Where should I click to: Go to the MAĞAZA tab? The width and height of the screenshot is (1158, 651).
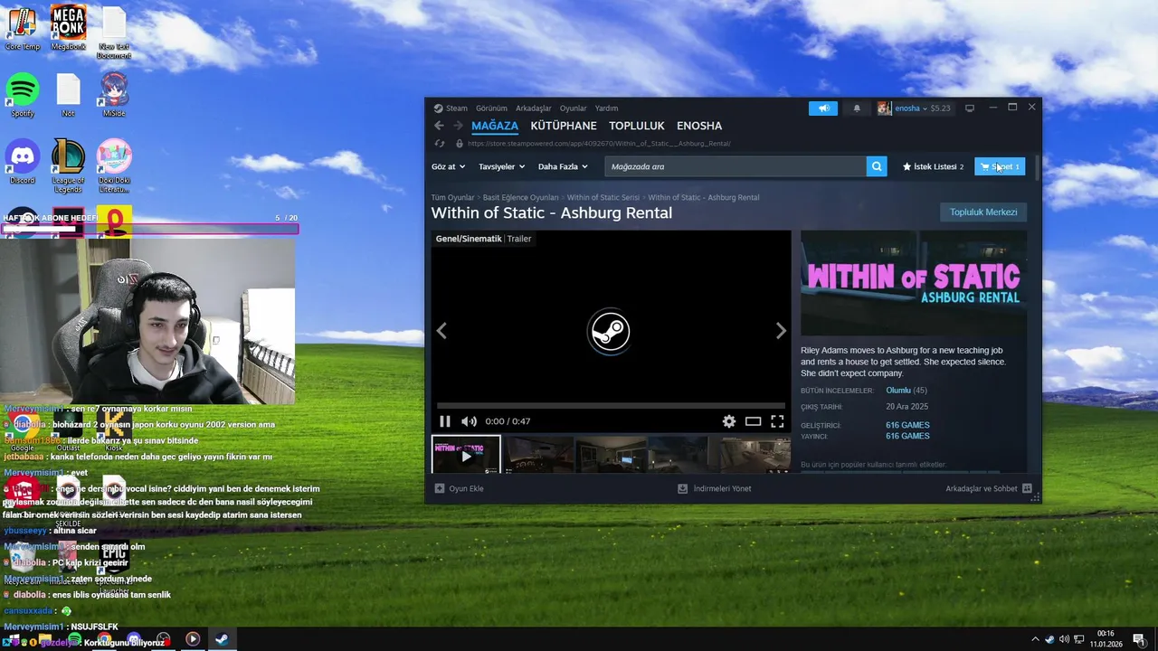coord(495,126)
